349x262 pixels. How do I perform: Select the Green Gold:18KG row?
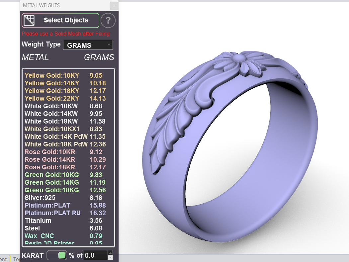pyautogui.click(x=68, y=190)
